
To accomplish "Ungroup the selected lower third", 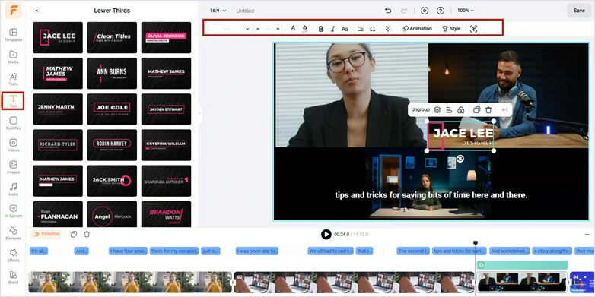I will 421,110.
